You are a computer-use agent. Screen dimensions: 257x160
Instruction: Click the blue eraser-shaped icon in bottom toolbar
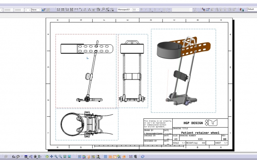(x=143, y=156)
